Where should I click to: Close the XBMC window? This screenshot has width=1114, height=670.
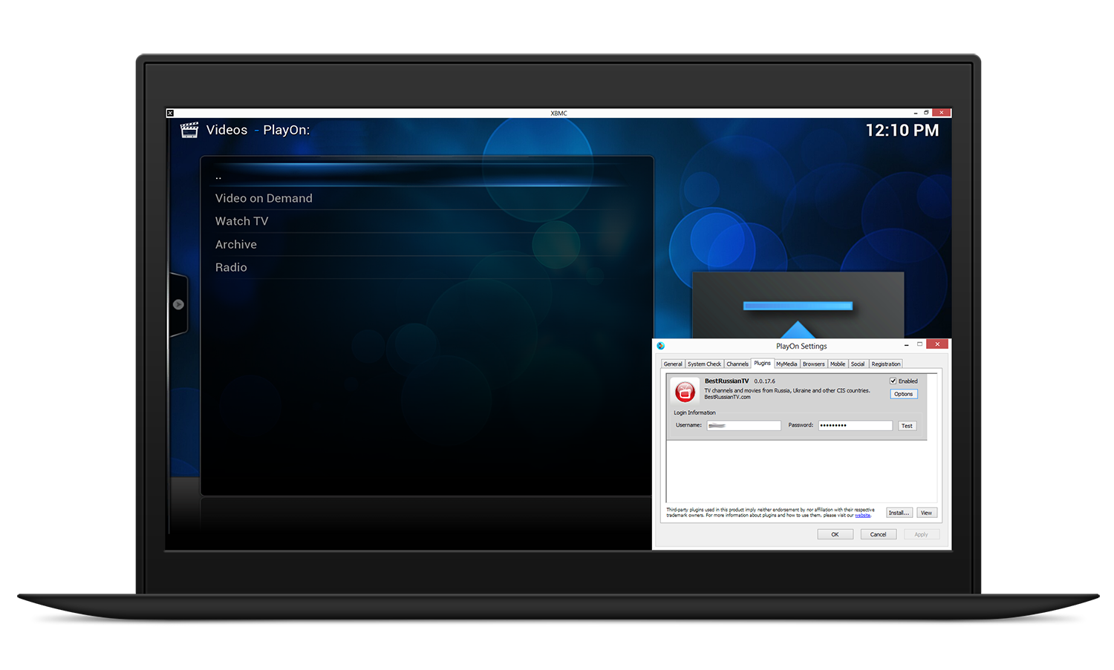(x=941, y=113)
